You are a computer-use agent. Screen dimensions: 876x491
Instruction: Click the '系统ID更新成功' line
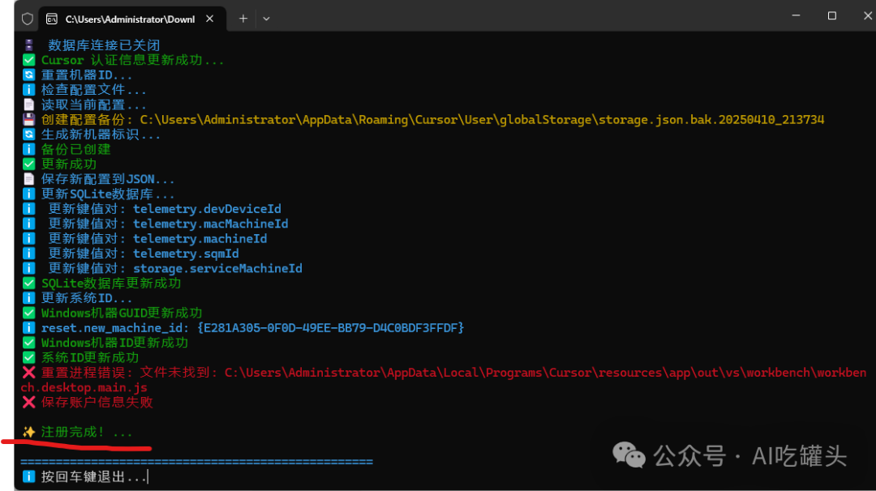tap(90, 357)
